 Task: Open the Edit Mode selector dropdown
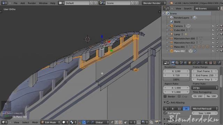click(50, 122)
